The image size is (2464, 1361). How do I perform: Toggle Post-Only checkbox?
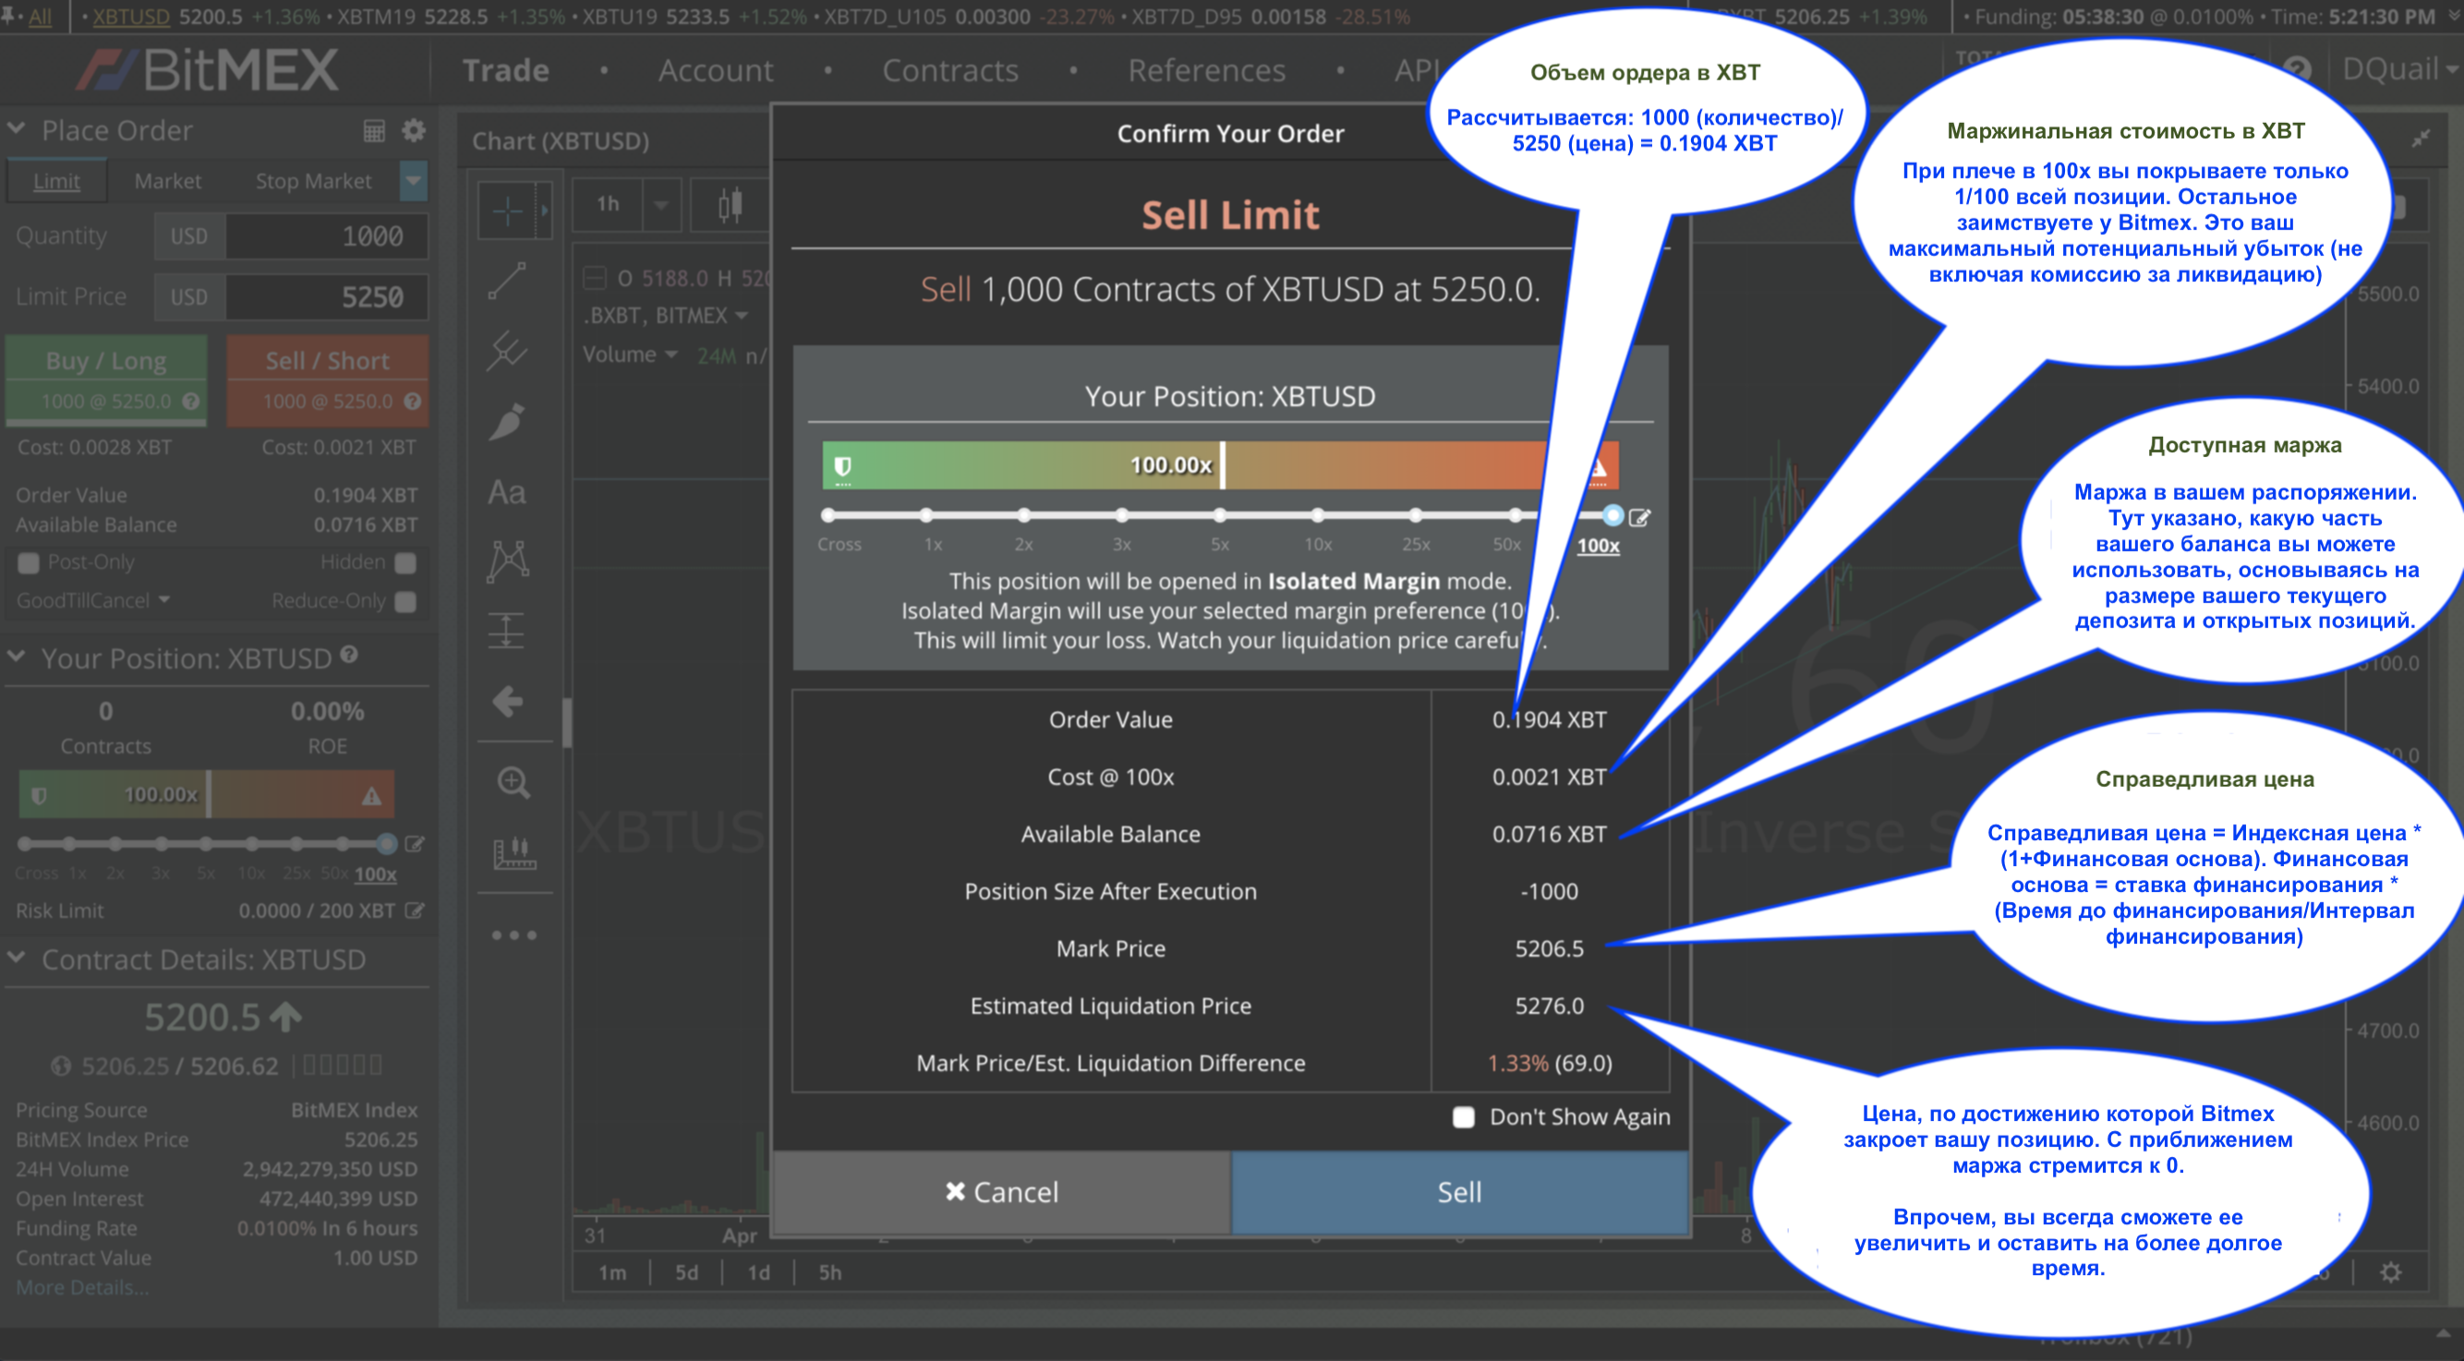click(29, 563)
